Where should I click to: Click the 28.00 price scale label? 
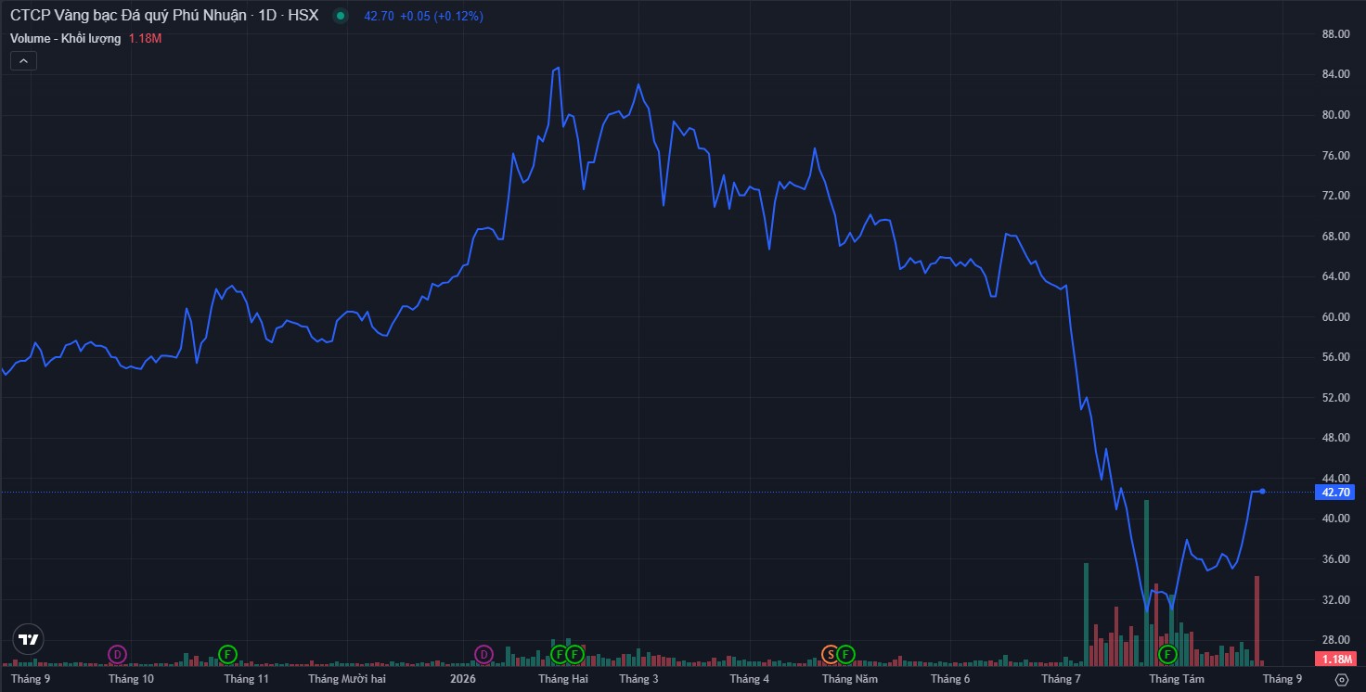click(1335, 640)
